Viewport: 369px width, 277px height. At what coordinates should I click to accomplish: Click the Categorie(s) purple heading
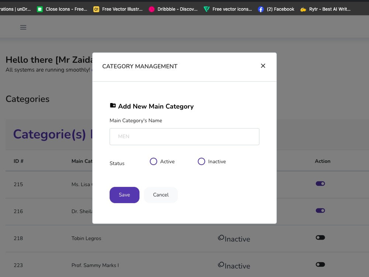coord(53,134)
